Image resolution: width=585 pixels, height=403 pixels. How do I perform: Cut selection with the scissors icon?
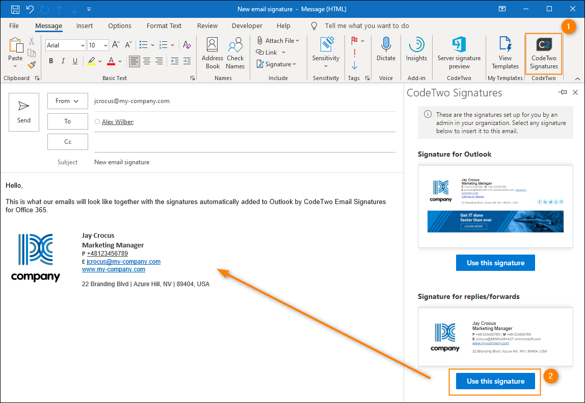click(x=32, y=41)
